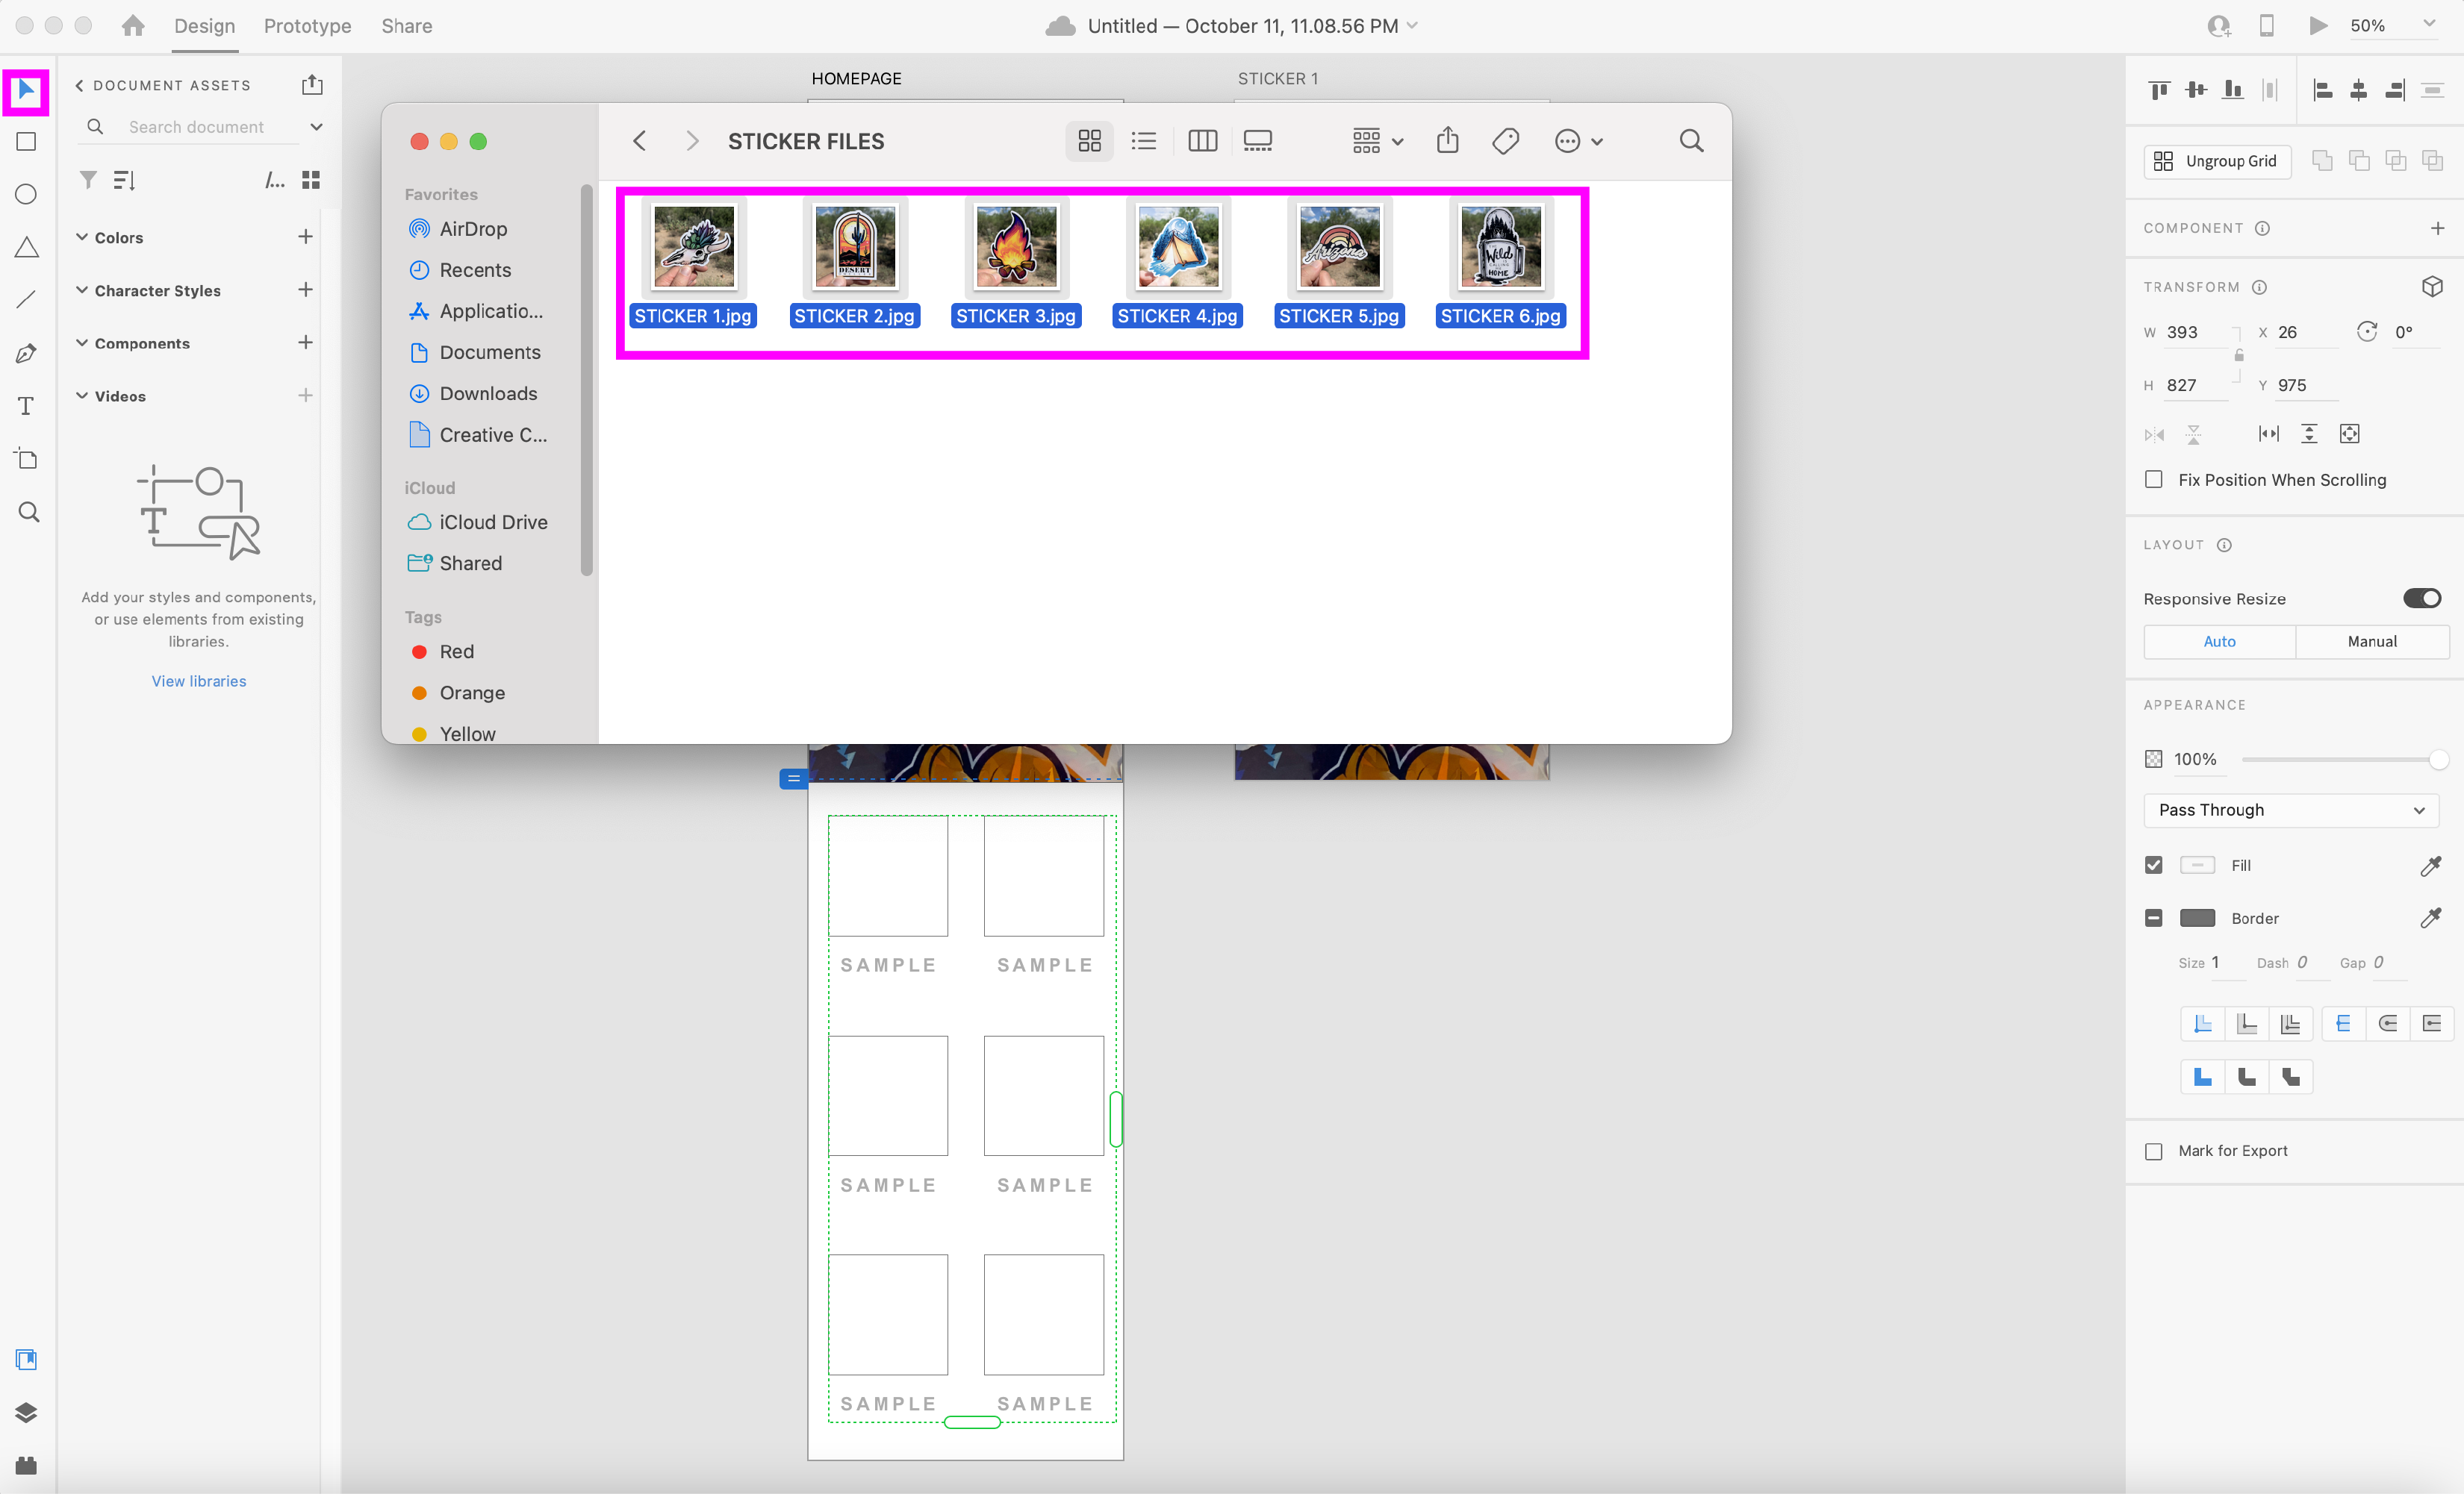Open the Pass Through blend mode dropdown
The image size is (2464, 1494).
pos(2290,810)
